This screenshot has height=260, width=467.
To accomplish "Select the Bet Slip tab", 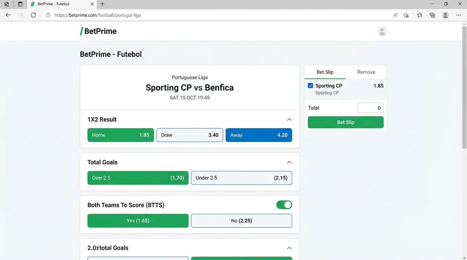I will (x=325, y=72).
